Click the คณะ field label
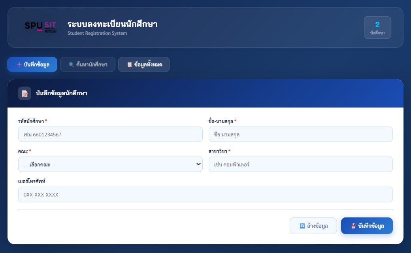The width and height of the screenshot is (411, 253). pyautogui.click(x=23, y=151)
